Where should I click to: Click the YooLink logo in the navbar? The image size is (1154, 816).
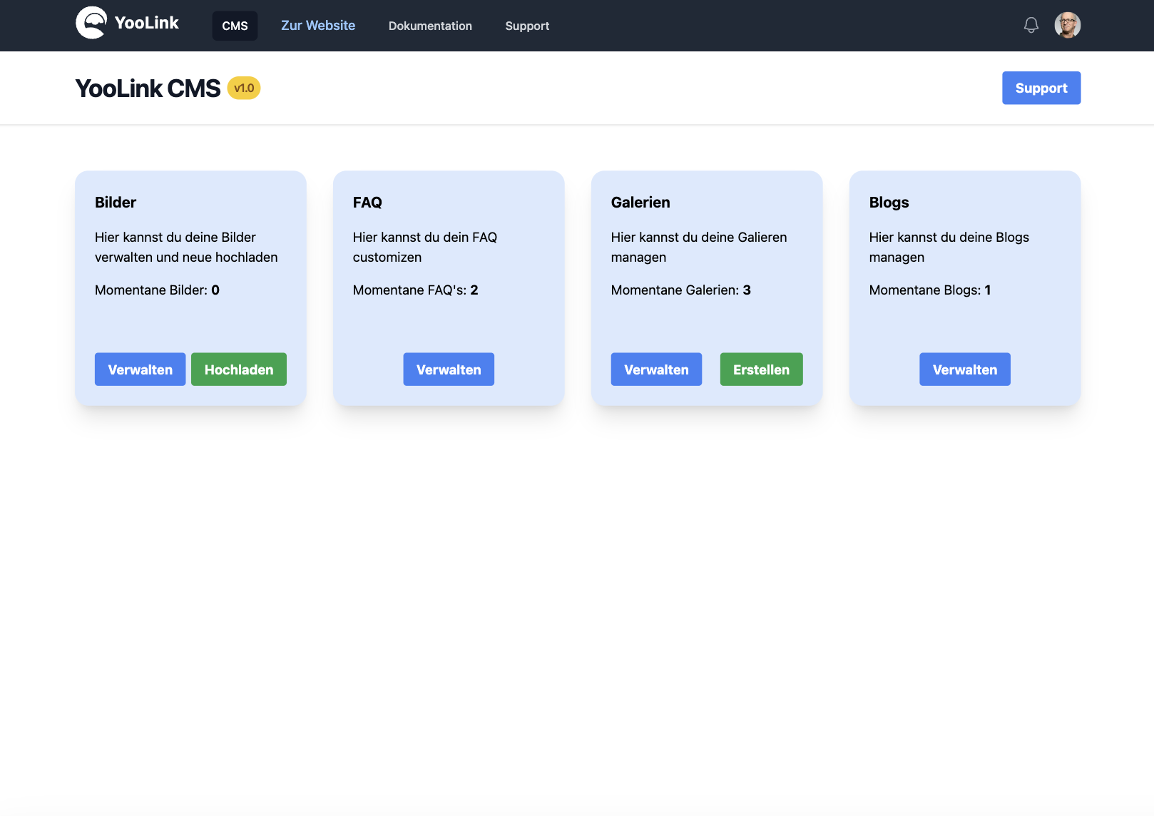pyautogui.click(x=127, y=23)
